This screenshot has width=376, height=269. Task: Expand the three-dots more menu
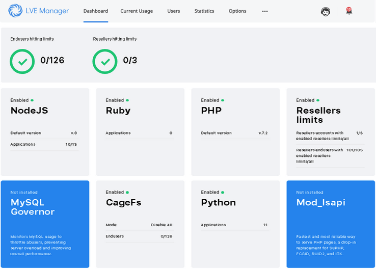(265, 11)
